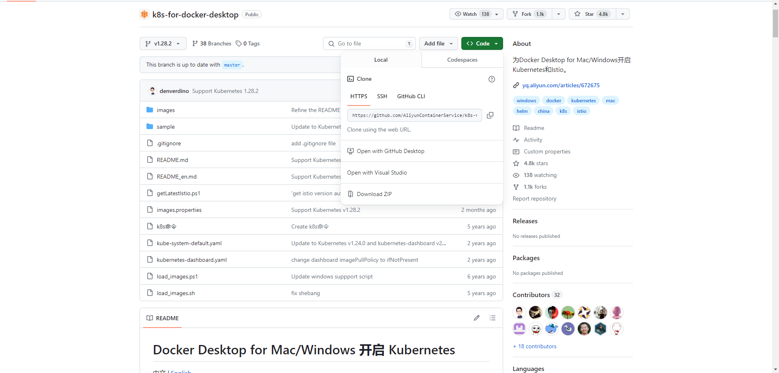779x373 pixels.
Task: Click the Go to file search field
Action: (x=369, y=43)
